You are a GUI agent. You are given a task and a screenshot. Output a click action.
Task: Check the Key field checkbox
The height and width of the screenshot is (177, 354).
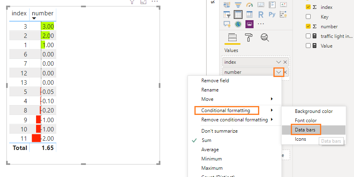(x=308, y=17)
